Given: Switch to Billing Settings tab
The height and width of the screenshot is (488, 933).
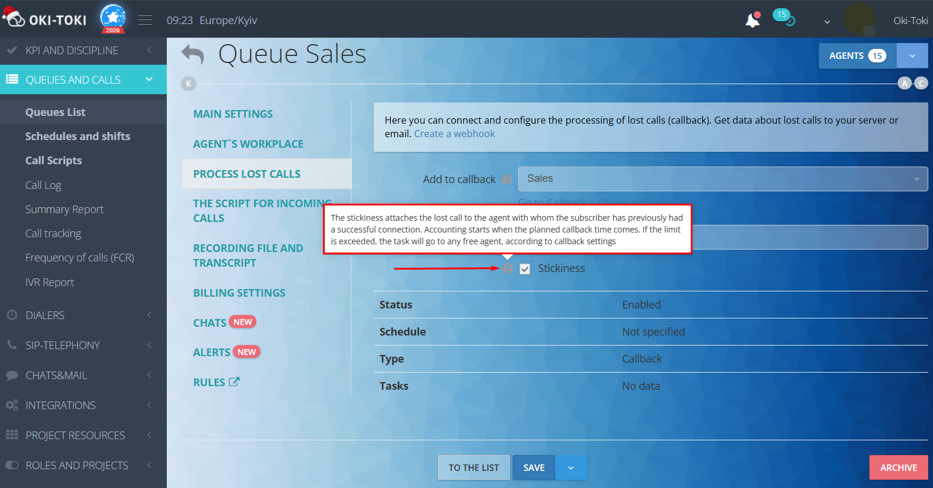Looking at the screenshot, I should point(239,293).
